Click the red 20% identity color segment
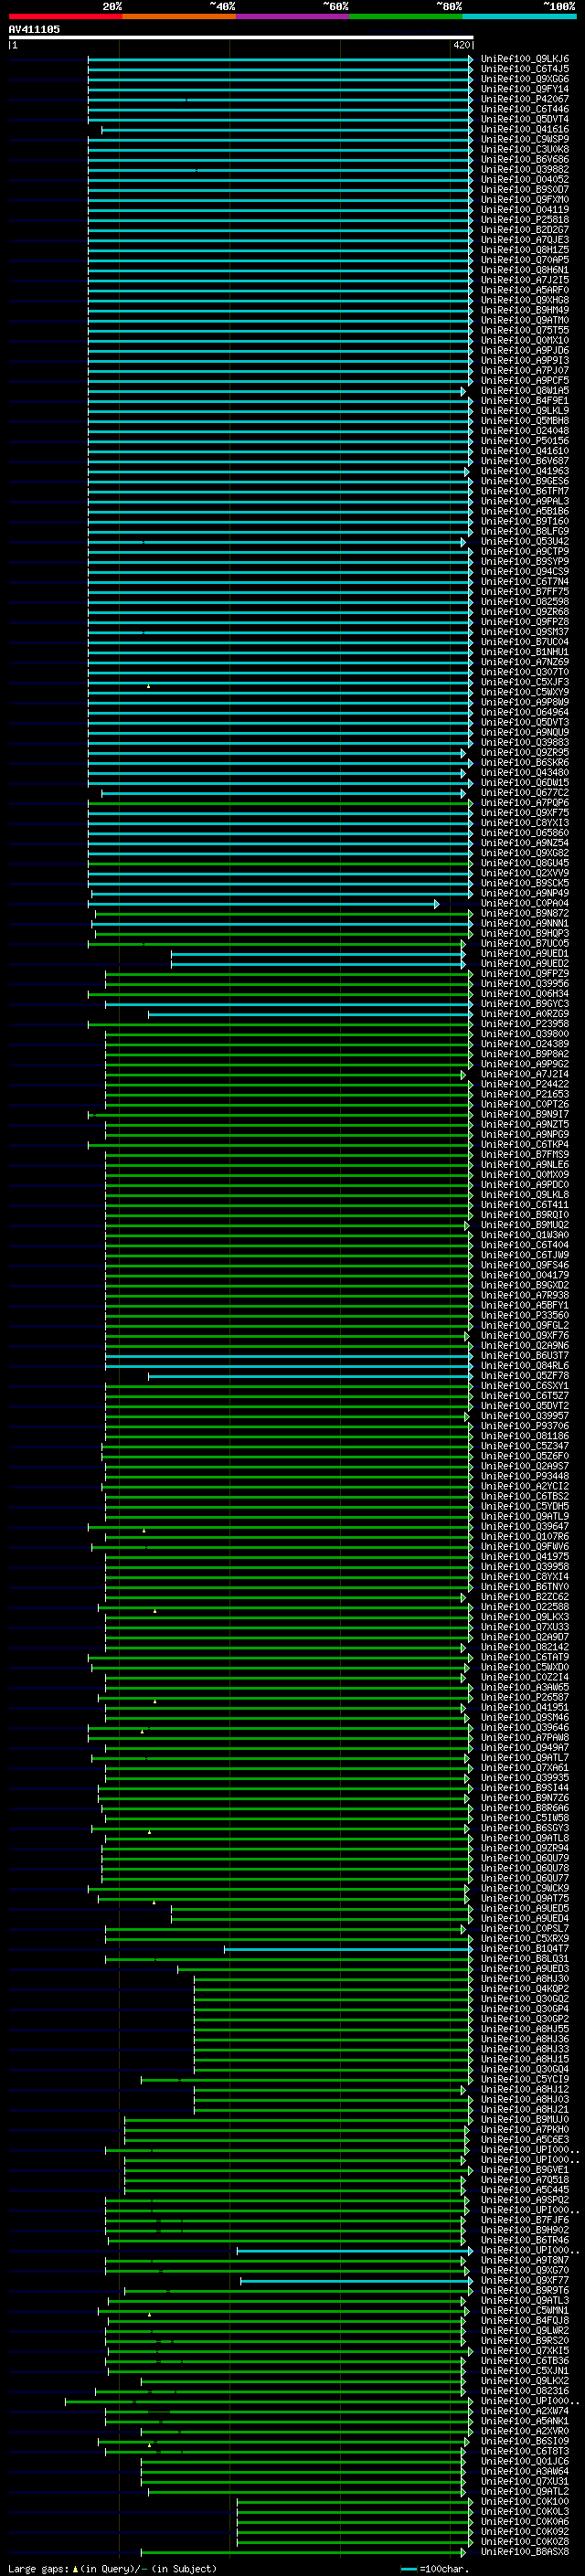The height and width of the screenshot is (2576, 585). (65, 16)
